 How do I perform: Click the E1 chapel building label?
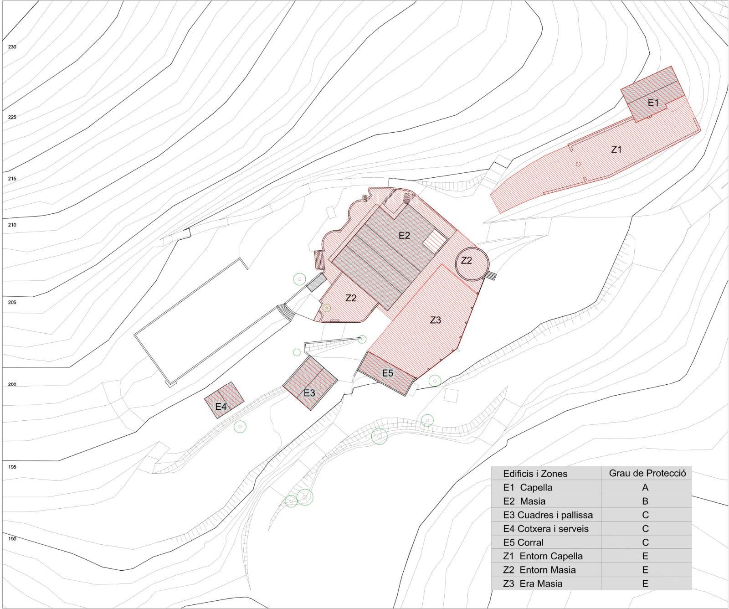coord(653,103)
